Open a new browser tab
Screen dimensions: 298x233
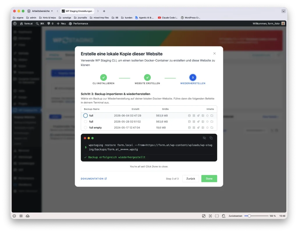point(104,11)
